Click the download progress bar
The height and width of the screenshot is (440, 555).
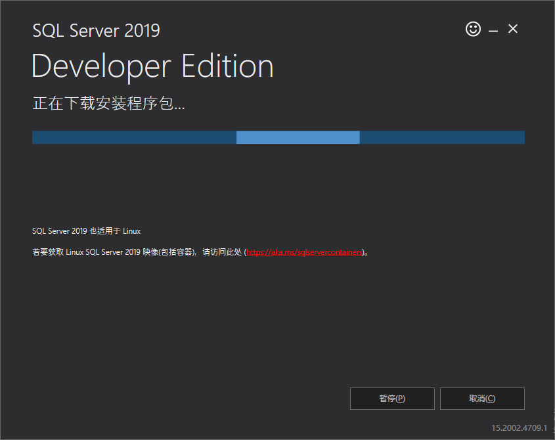[278, 137]
